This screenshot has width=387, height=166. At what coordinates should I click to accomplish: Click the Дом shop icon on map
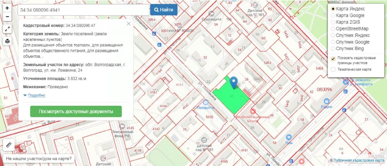coord(289,137)
